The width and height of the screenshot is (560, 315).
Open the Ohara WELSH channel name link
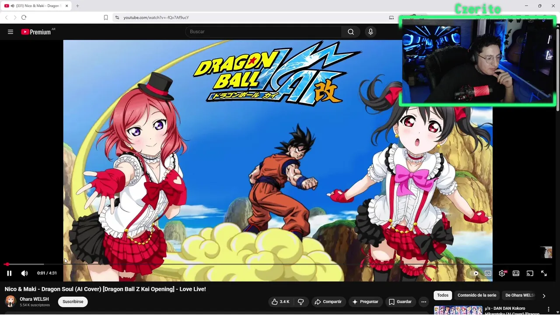coord(34,299)
